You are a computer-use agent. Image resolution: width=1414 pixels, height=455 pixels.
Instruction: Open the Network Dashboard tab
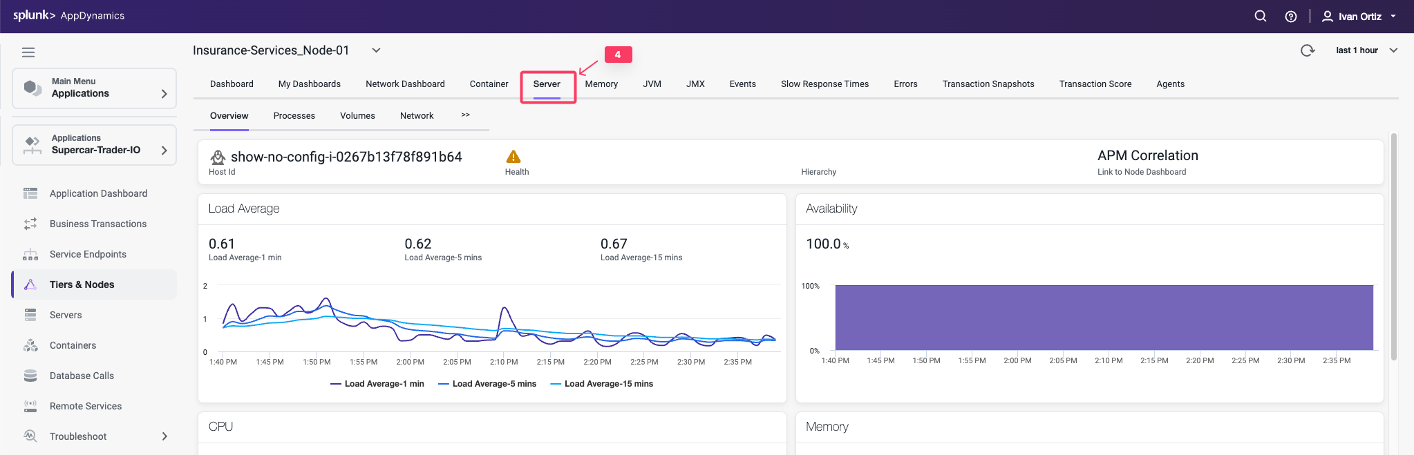[x=405, y=84]
